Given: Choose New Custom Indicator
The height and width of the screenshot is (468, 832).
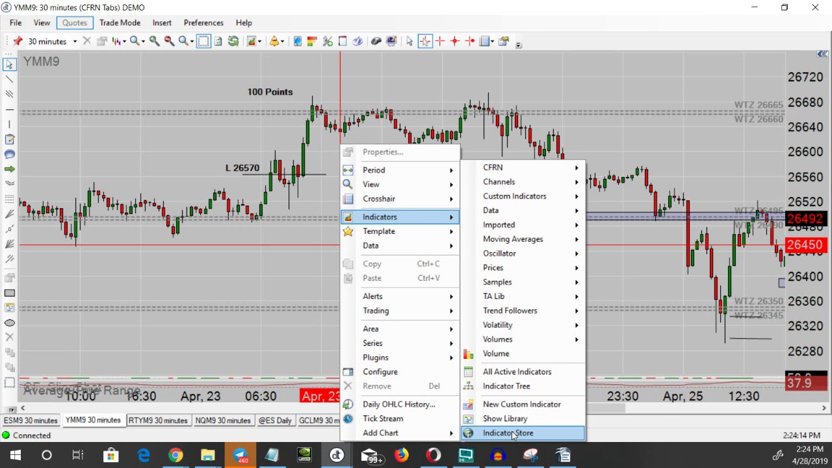Looking at the screenshot, I should pos(523,404).
